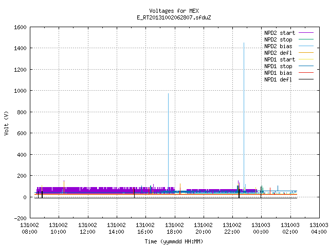Click the yellow NPD1 start legend line
This screenshot has height=246, width=329.
(306, 59)
